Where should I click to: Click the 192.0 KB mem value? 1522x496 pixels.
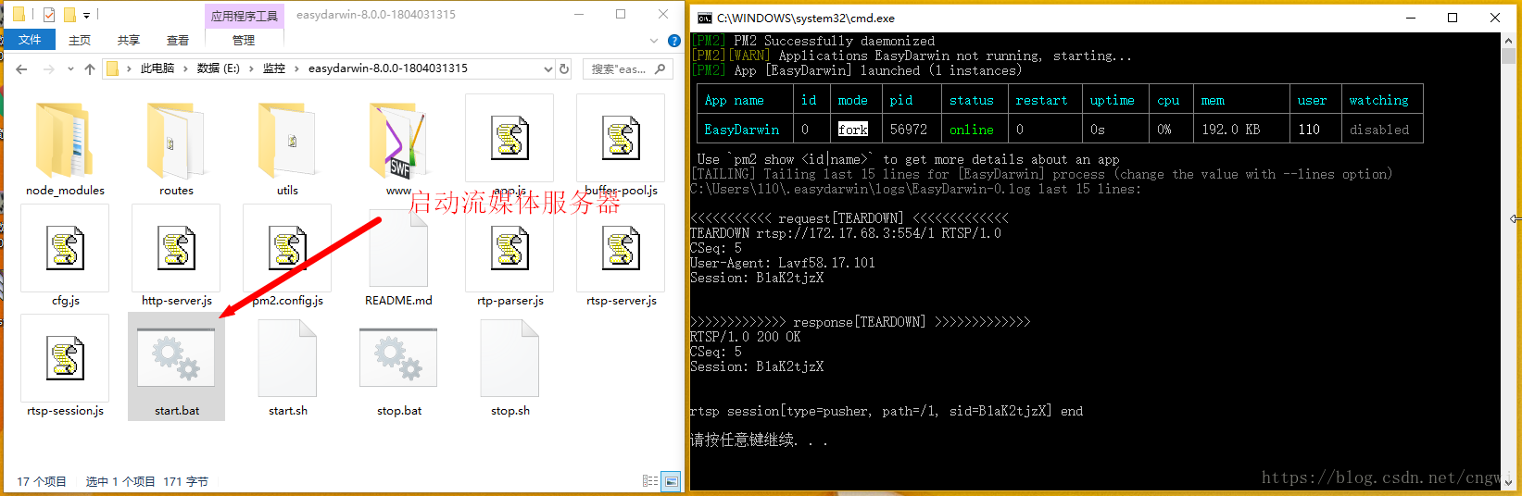coord(1230,130)
